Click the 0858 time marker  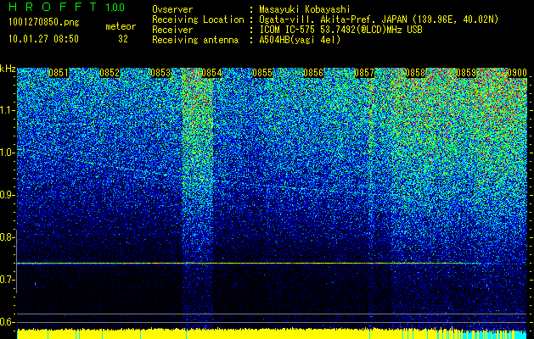(415, 73)
